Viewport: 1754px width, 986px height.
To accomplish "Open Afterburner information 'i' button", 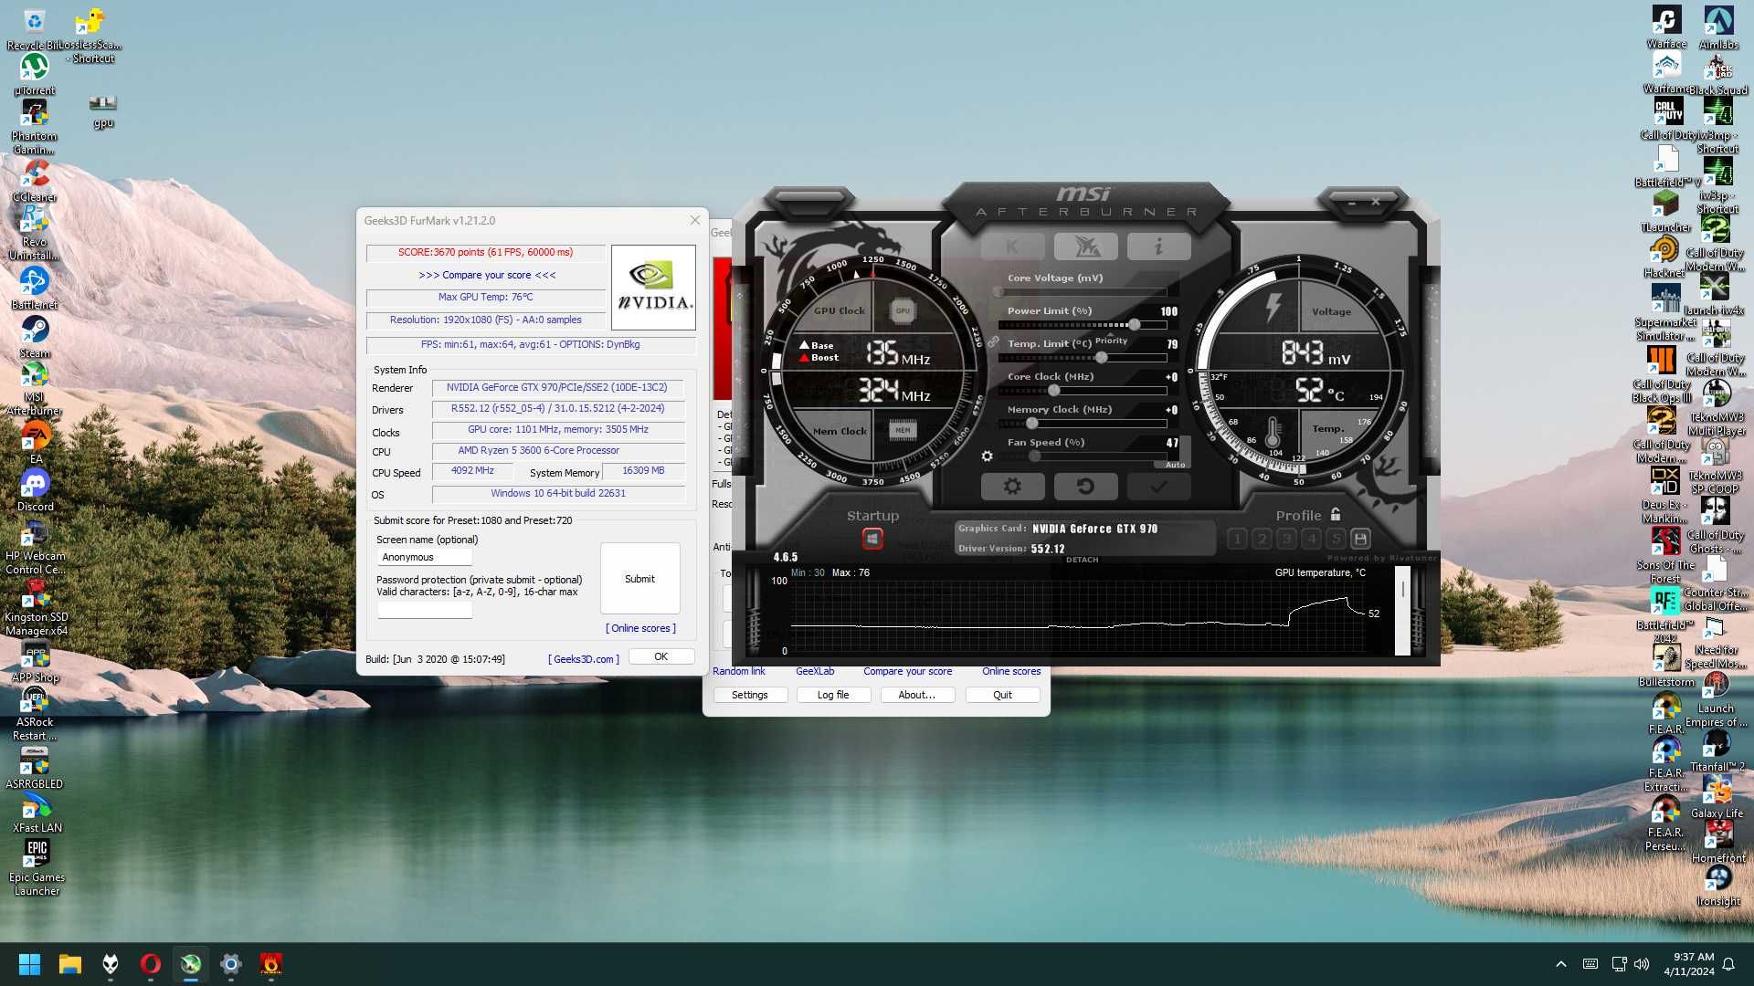I will click(1158, 246).
